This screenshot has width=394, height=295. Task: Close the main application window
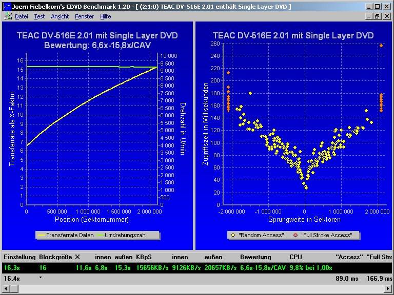pos(387,7)
